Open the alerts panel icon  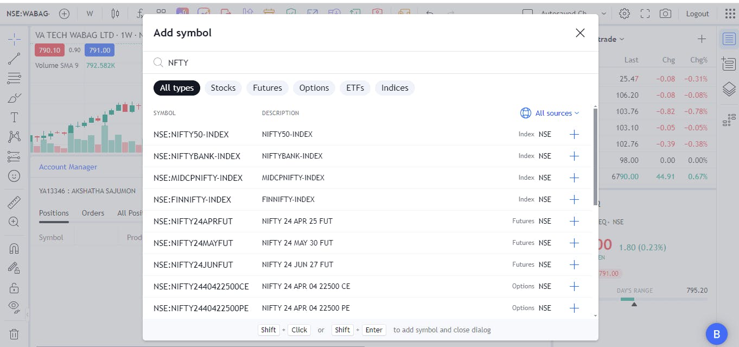[729, 64]
